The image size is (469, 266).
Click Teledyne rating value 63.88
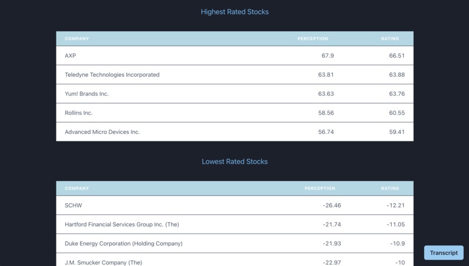point(397,75)
